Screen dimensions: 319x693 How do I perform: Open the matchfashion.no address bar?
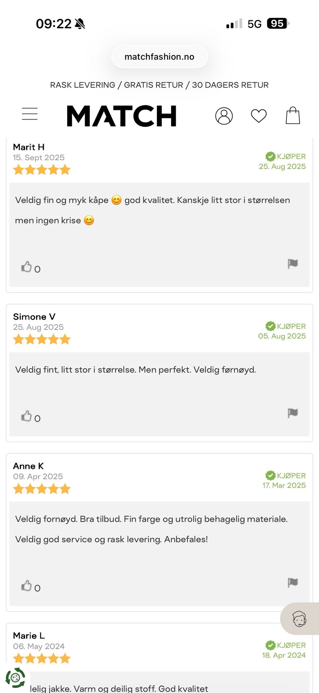(x=159, y=56)
